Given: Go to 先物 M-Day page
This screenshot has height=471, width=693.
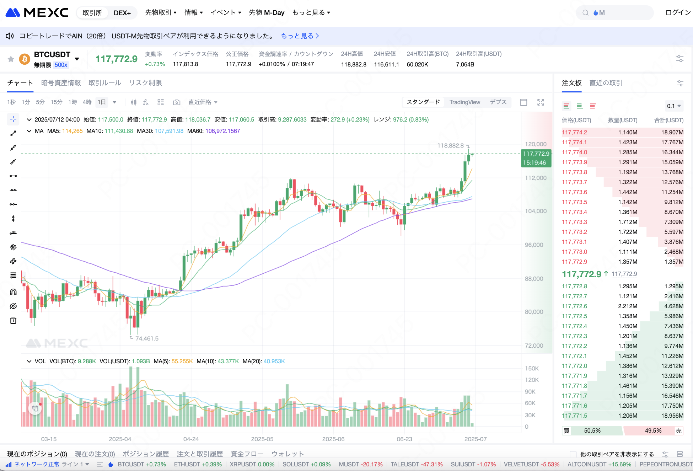Looking at the screenshot, I should pyautogui.click(x=267, y=12).
